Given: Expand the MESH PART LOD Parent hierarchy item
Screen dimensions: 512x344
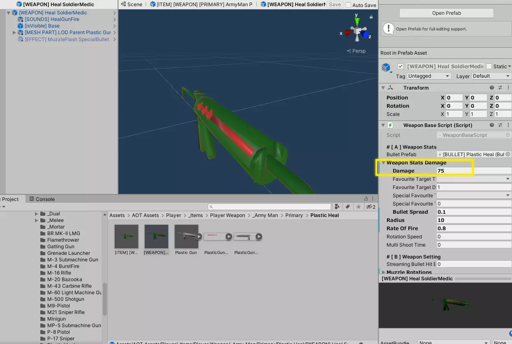Looking at the screenshot, I should pos(14,32).
